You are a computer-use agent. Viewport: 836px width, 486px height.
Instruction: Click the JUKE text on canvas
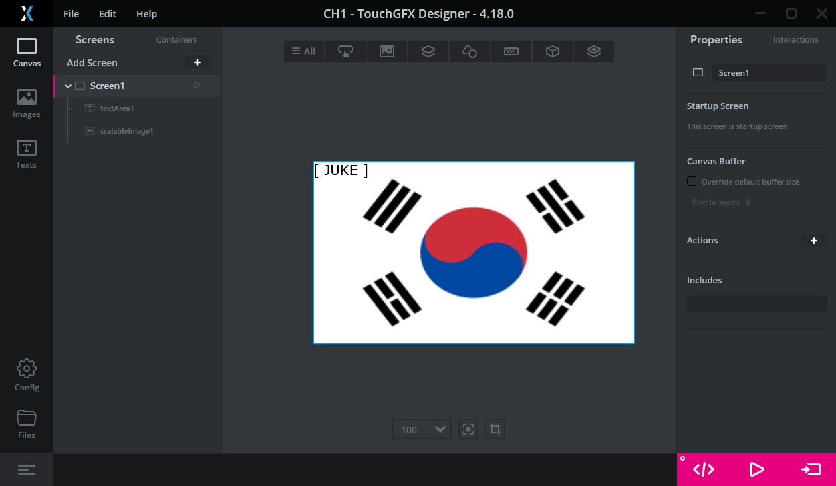click(x=341, y=170)
